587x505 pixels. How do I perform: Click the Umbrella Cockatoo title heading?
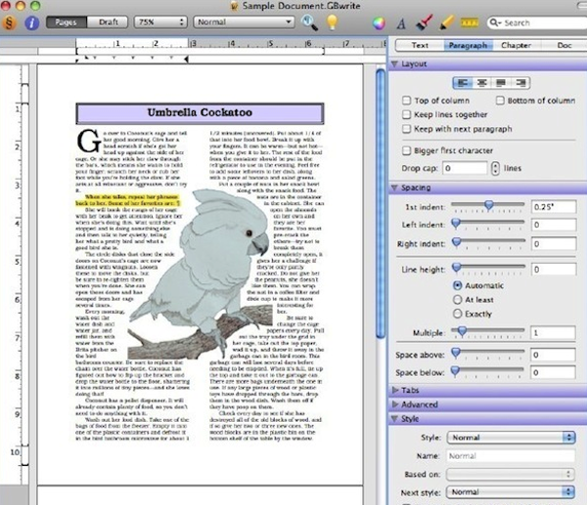[x=200, y=112]
